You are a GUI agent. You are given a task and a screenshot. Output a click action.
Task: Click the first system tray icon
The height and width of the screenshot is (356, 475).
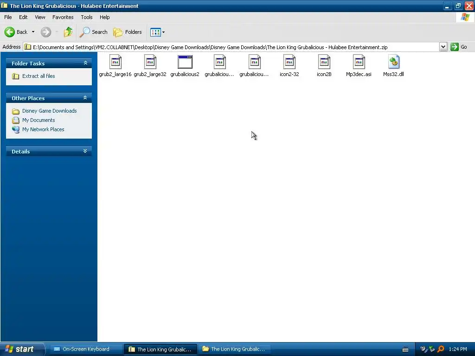tap(424, 349)
